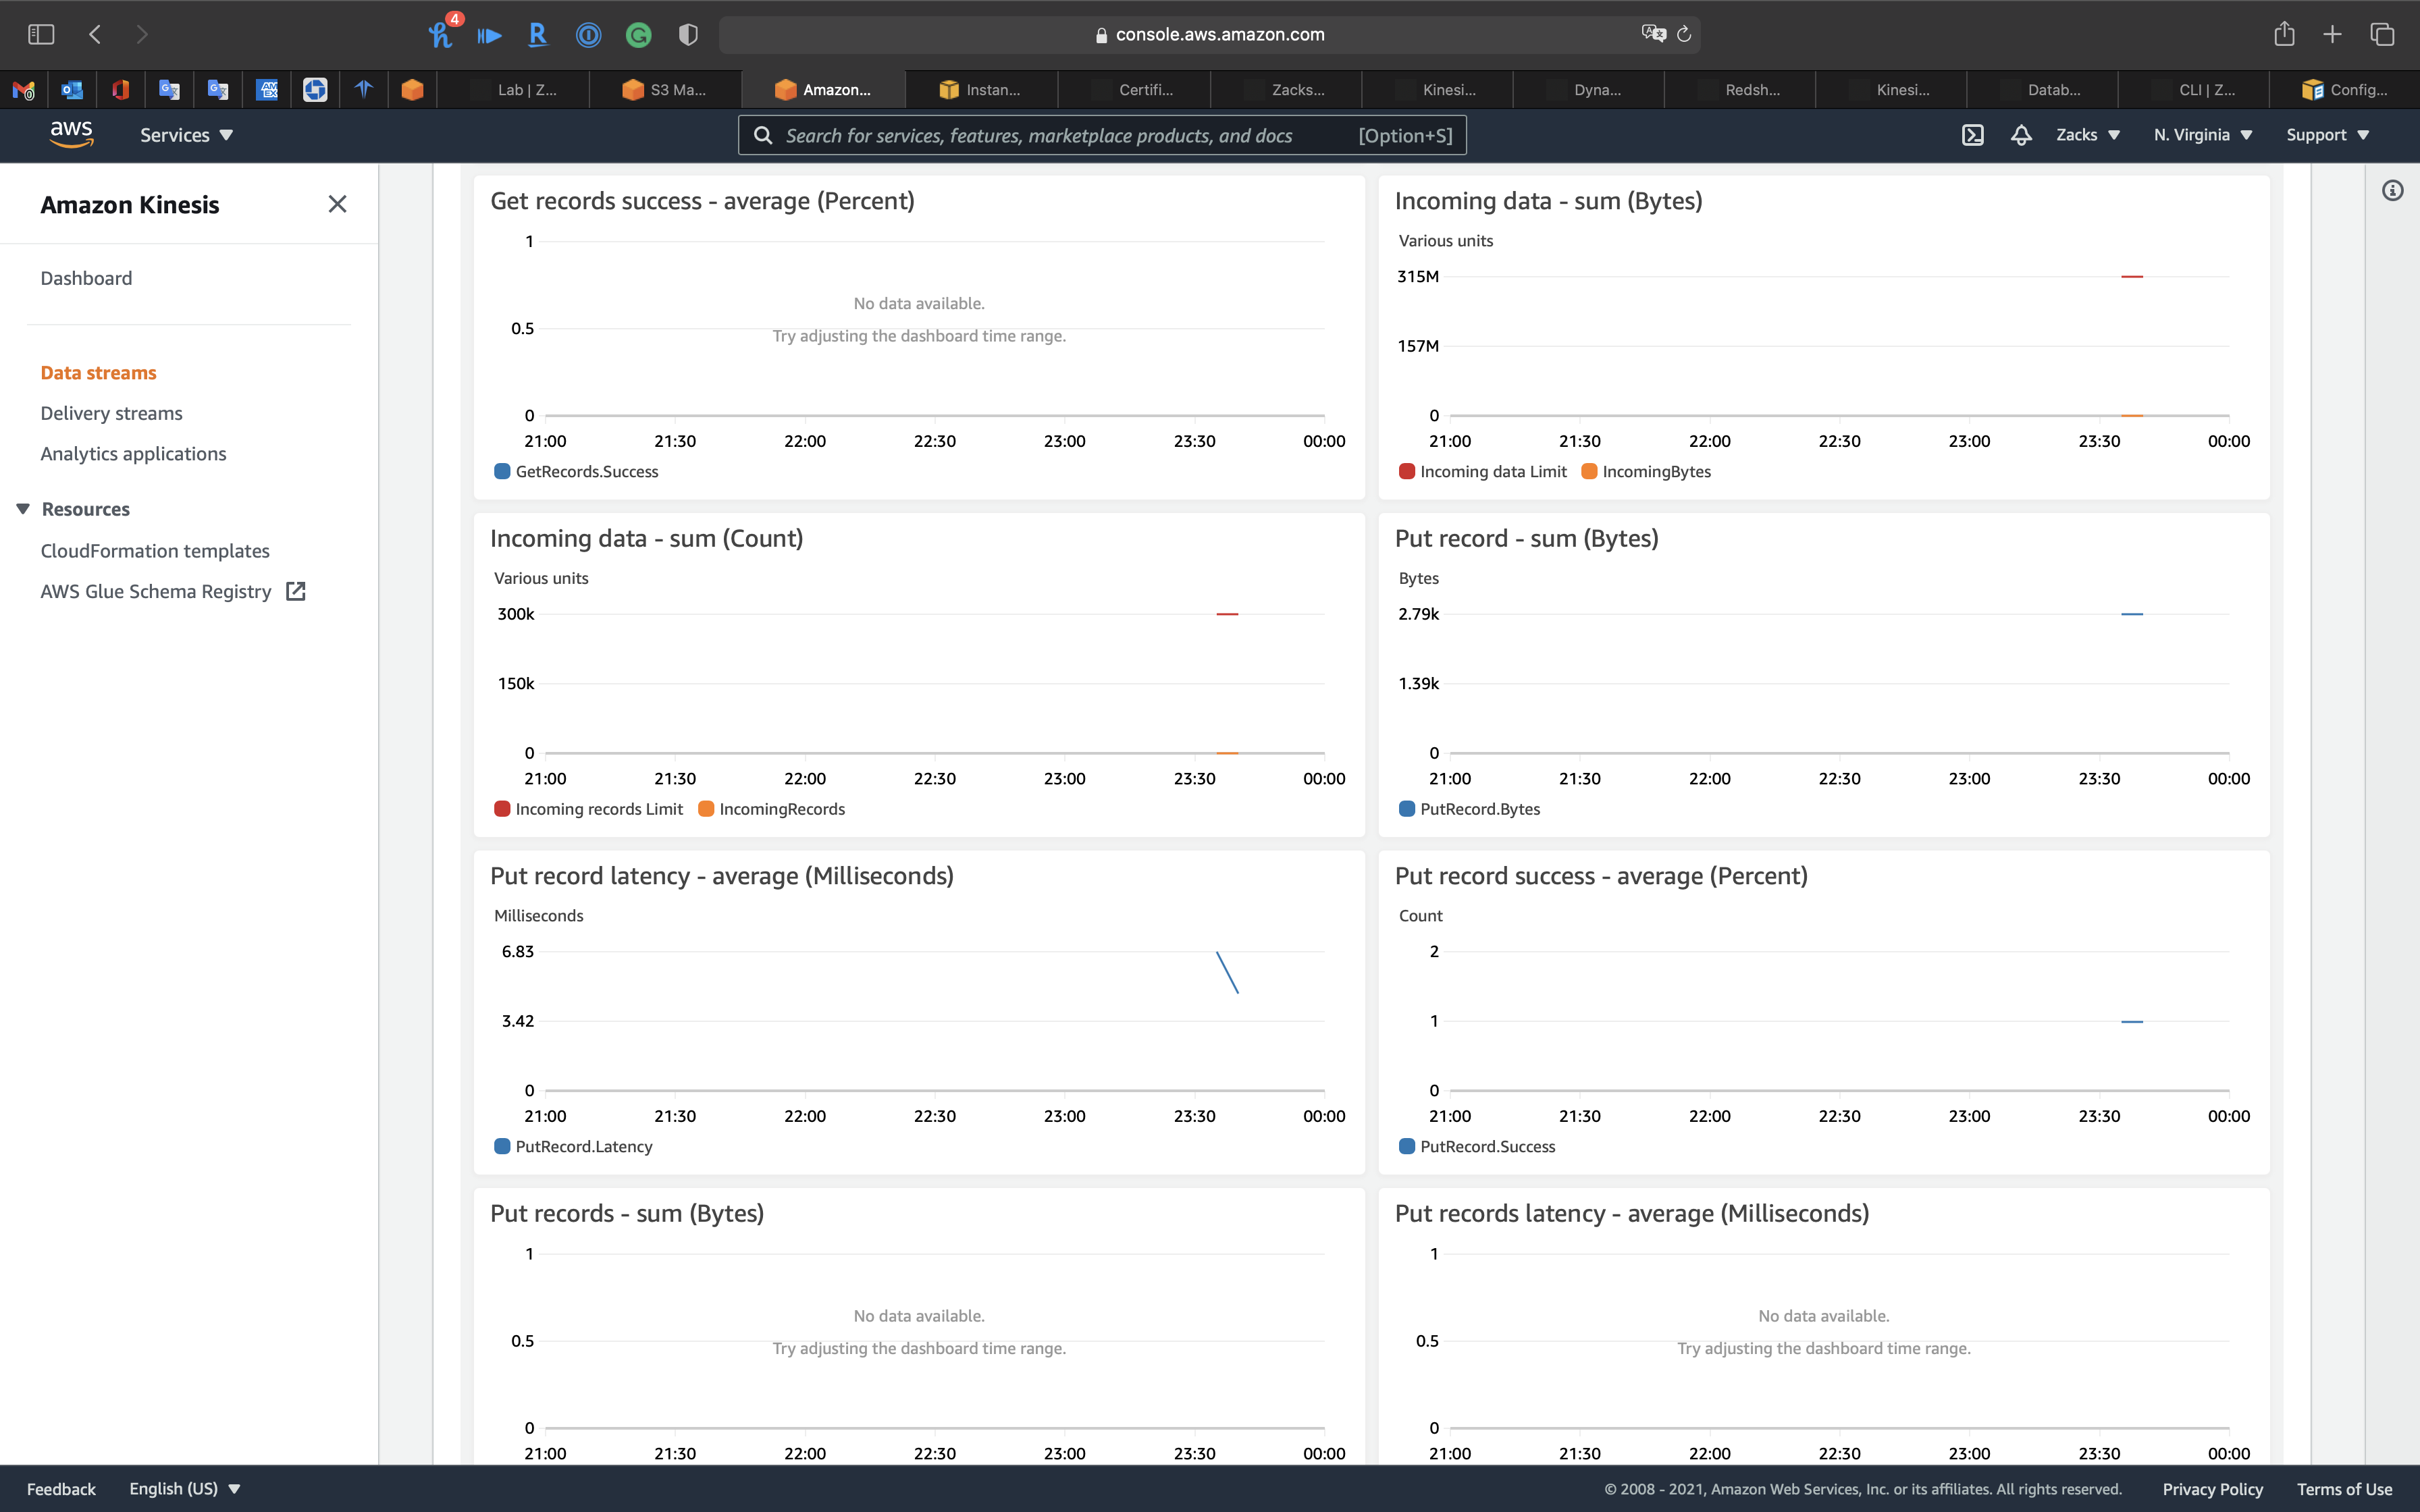This screenshot has width=2420, height=1512.
Task: Click the Feedback button in footer
Action: pyautogui.click(x=61, y=1489)
